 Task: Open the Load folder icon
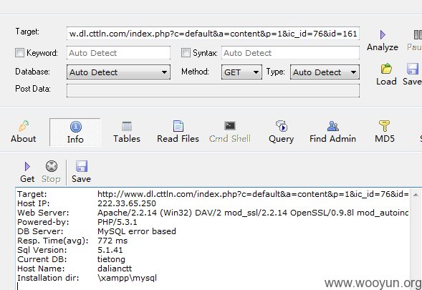point(386,69)
